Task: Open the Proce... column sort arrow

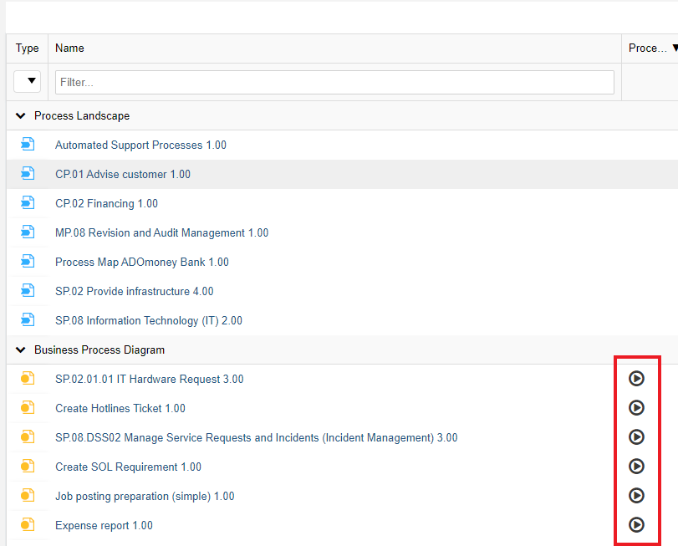Action: [674, 48]
